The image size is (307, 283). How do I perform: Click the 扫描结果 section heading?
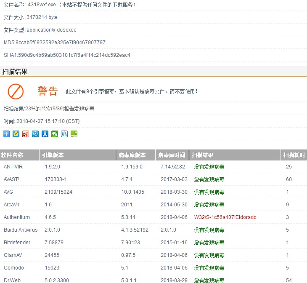(x=15, y=72)
